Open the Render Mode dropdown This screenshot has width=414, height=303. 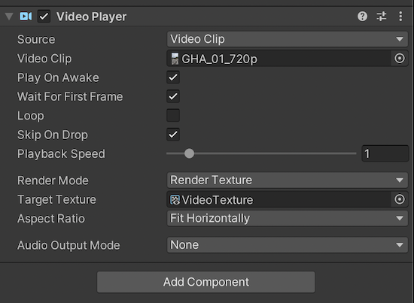288,180
